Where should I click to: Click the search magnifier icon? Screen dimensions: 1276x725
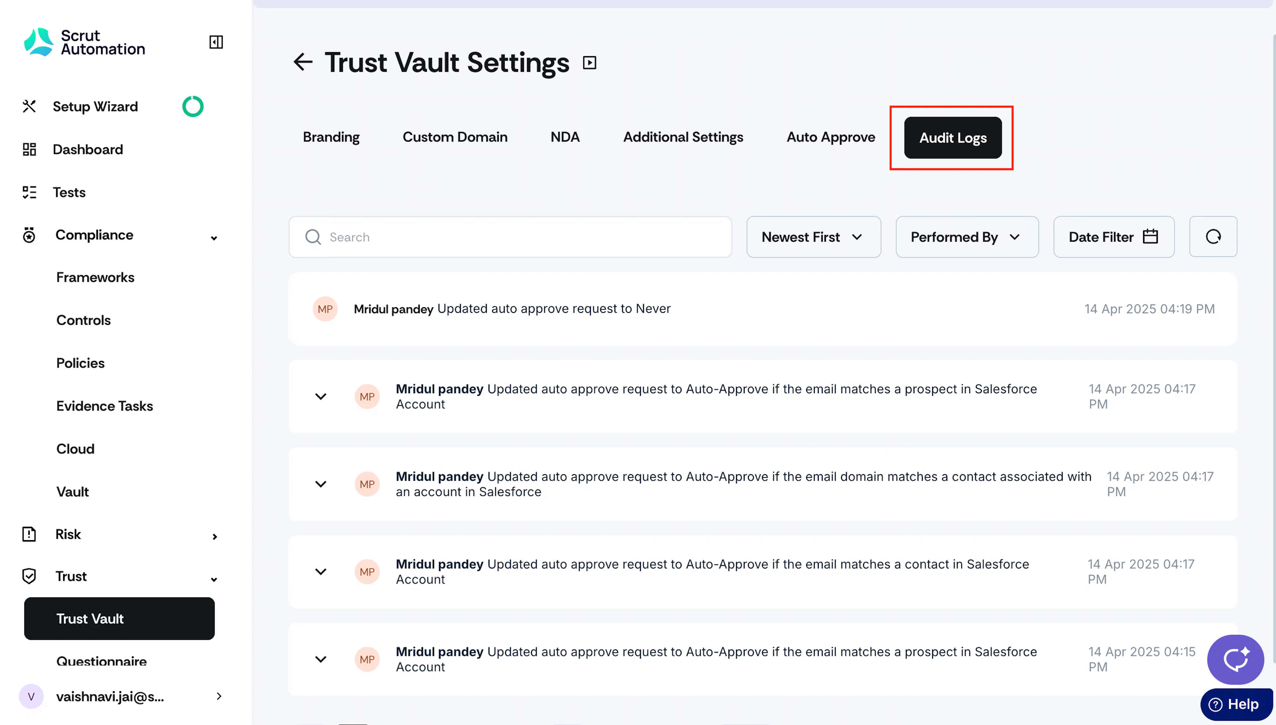(313, 237)
